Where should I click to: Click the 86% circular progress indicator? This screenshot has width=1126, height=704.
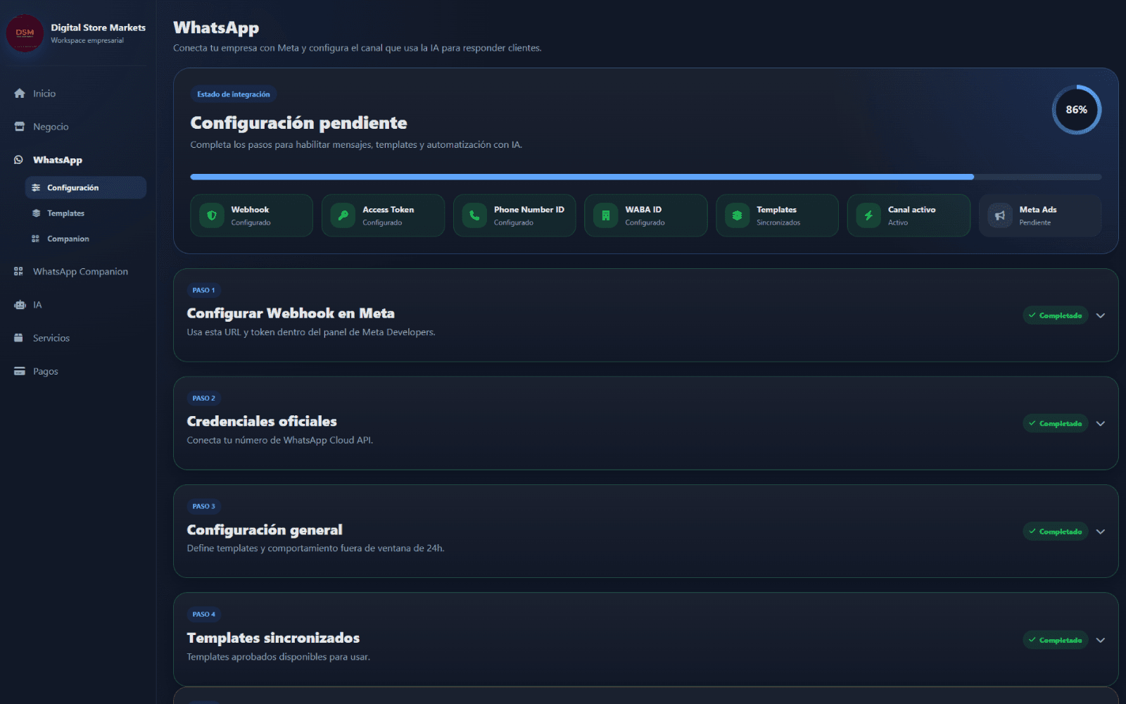pos(1077,110)
